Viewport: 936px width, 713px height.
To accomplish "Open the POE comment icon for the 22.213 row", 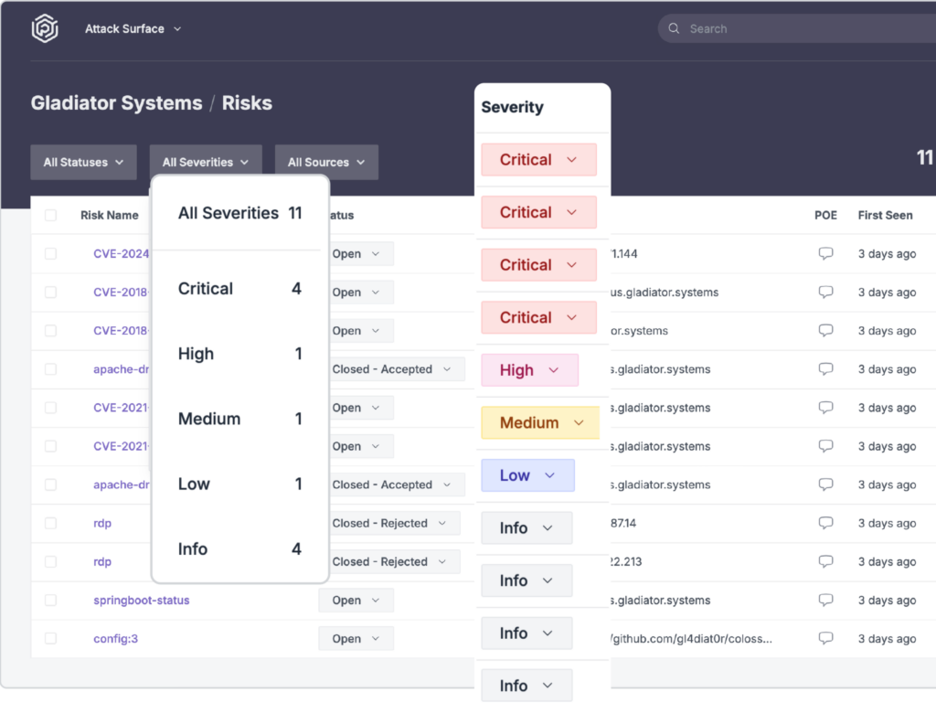I will 825,561.
